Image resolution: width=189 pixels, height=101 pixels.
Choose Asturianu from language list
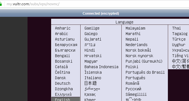65,39
